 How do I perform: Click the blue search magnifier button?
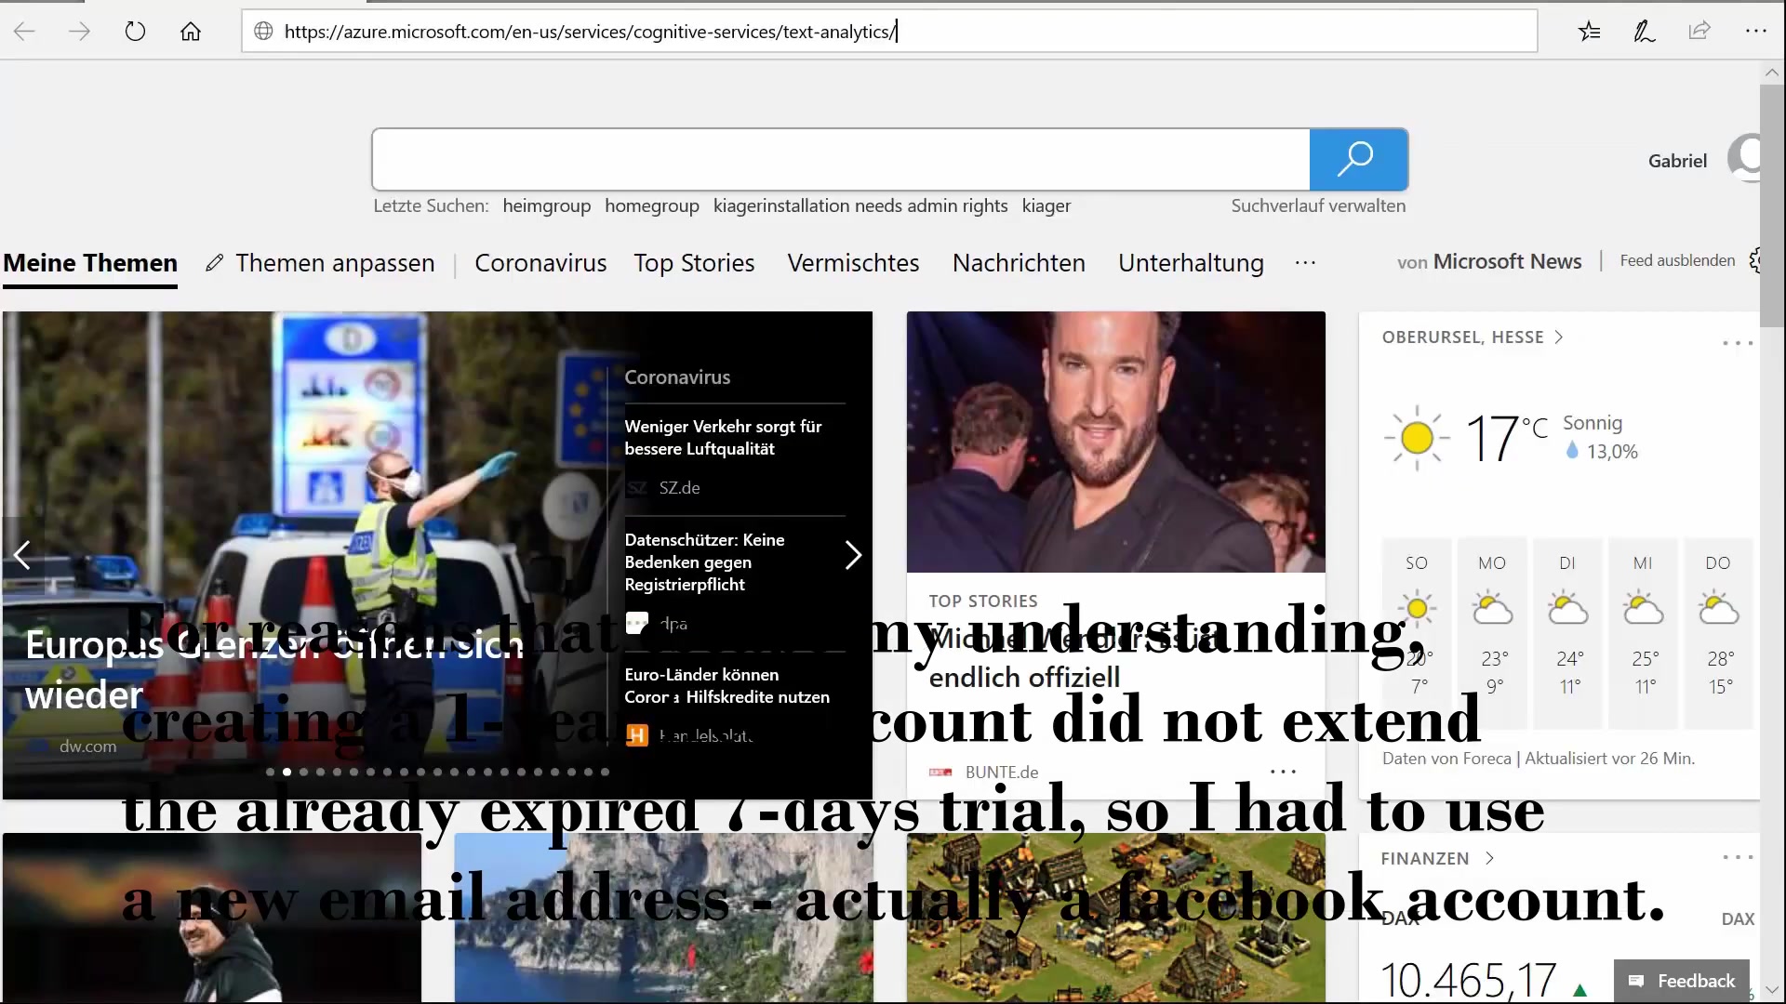[1358, 160]
